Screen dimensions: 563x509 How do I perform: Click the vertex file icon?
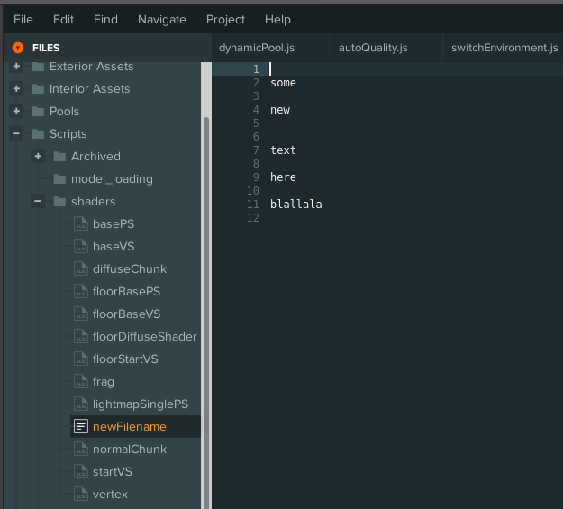click(81, 495)
